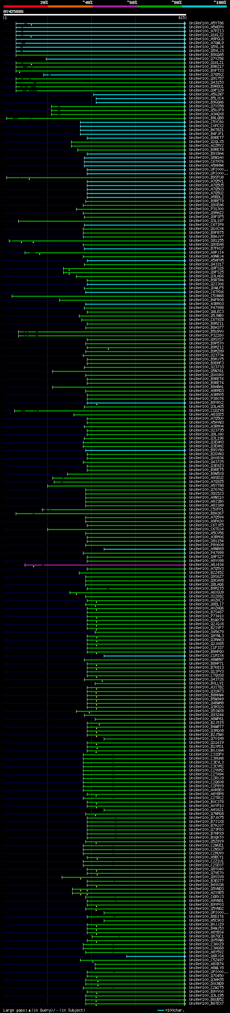Click the UniRef100_A9SEU2 label
Screen dimensions: 230x1013
click(x=206, y=478)
